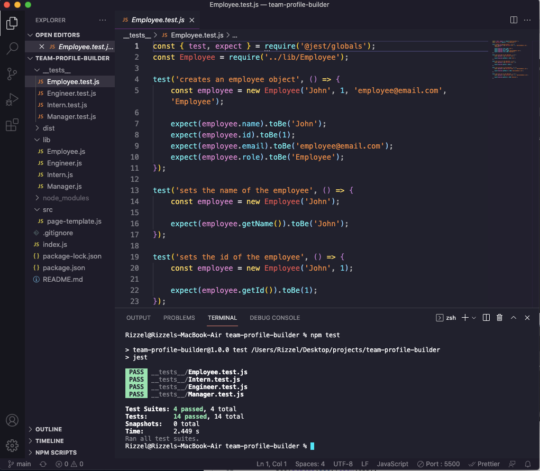Open the Search view in the Activity Bar
Screen dimensions: 540x471
coord(12,48)
